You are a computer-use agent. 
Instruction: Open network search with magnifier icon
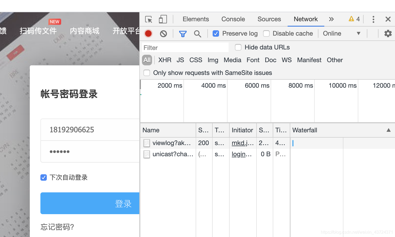[197, 34]
